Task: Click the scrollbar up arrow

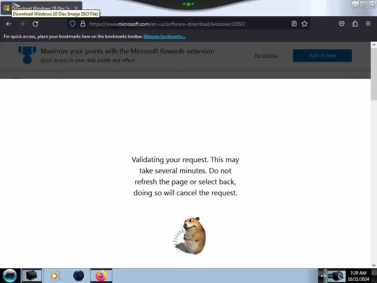Action: coord(374,45)
